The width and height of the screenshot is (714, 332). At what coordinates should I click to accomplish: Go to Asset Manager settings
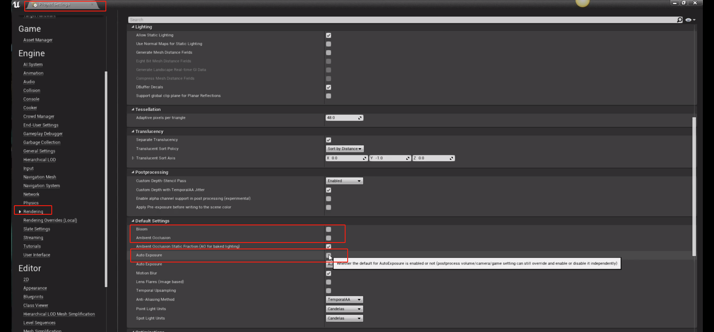tap(38, 40)
